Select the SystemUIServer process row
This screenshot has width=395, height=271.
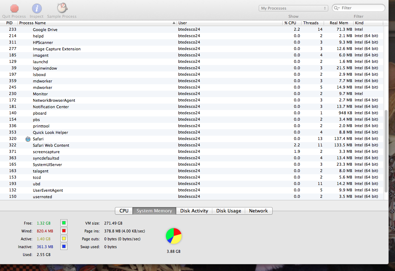point(192,164)
